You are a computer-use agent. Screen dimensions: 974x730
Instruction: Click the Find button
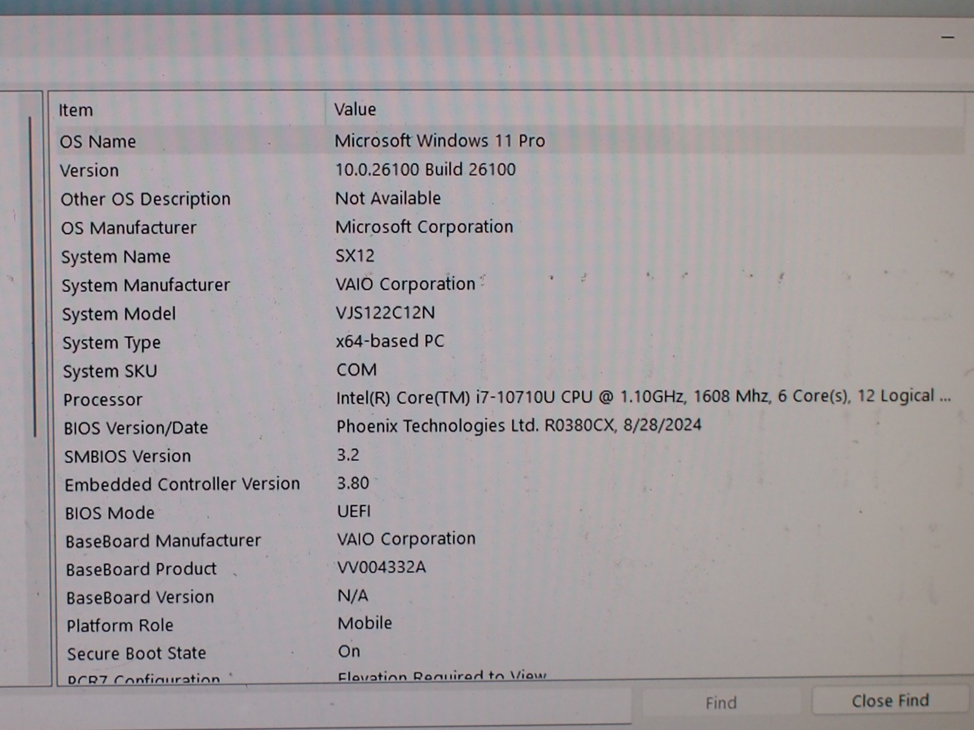(721, 703)
